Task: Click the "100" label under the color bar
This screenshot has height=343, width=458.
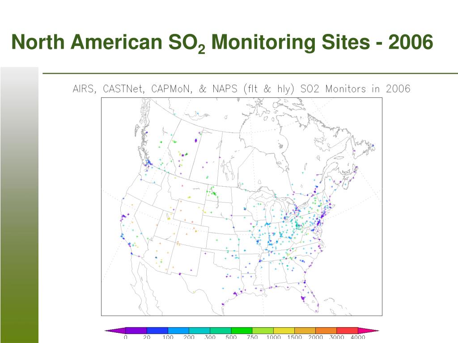Action: click(168, 337)
